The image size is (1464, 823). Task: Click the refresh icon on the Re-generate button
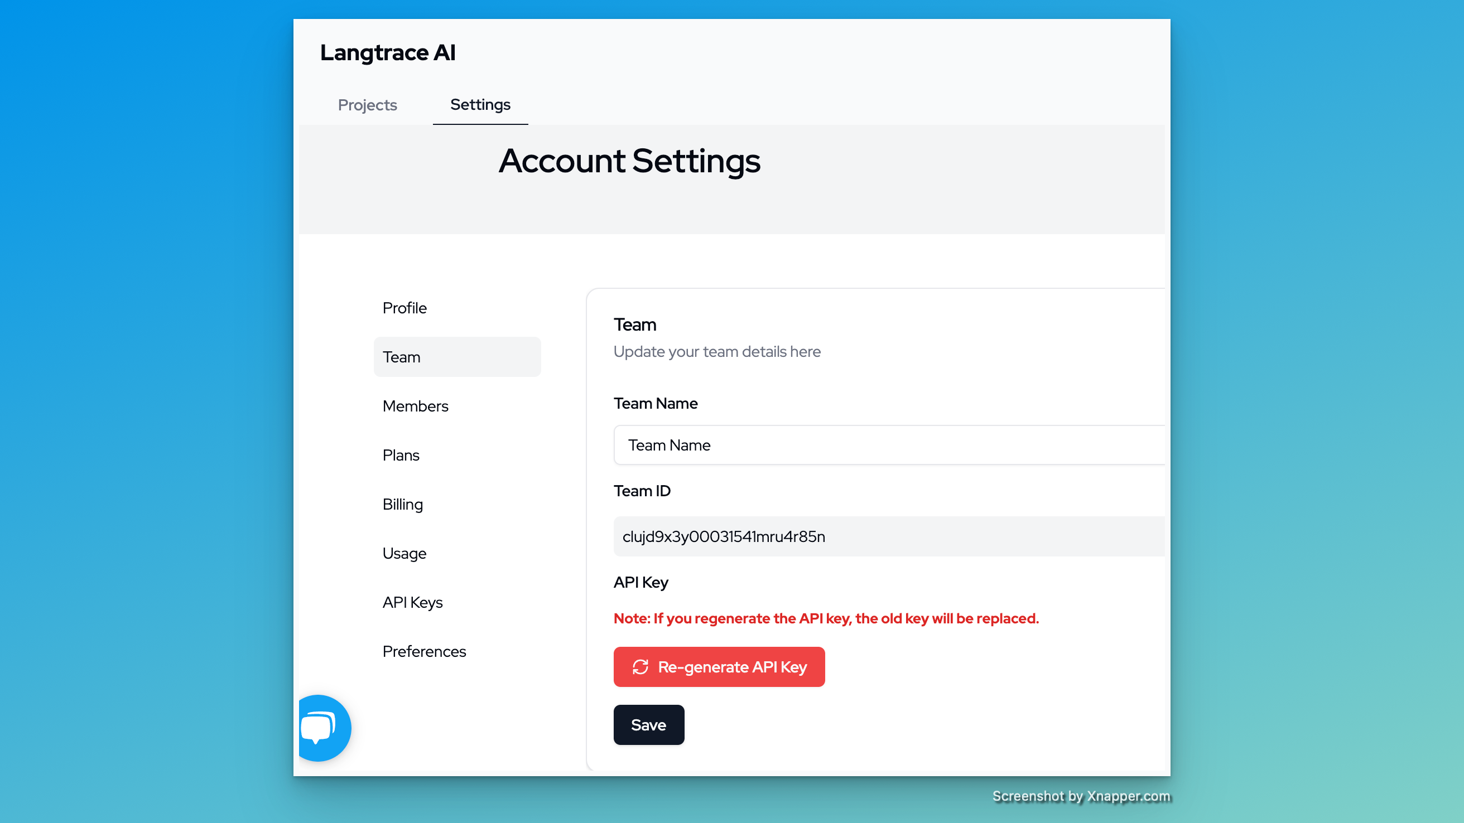641,667
